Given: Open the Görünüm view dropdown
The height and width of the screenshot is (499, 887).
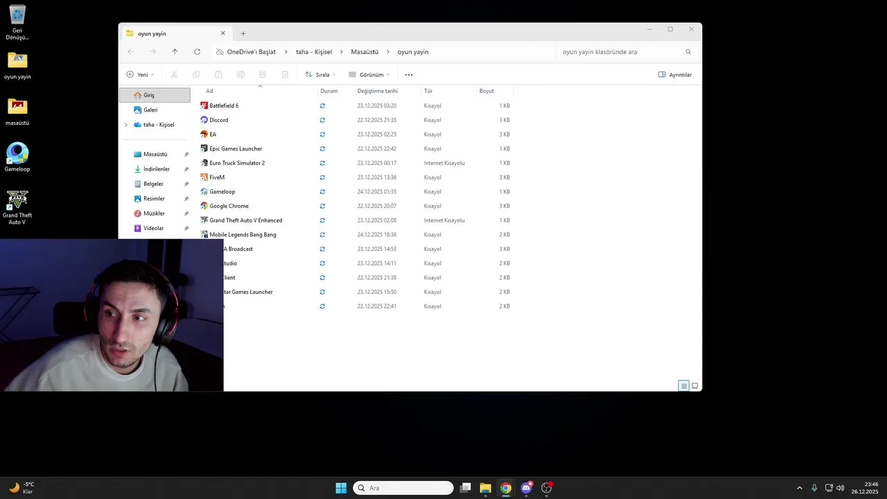Looking at the screenshot, I should coord(369,74).
